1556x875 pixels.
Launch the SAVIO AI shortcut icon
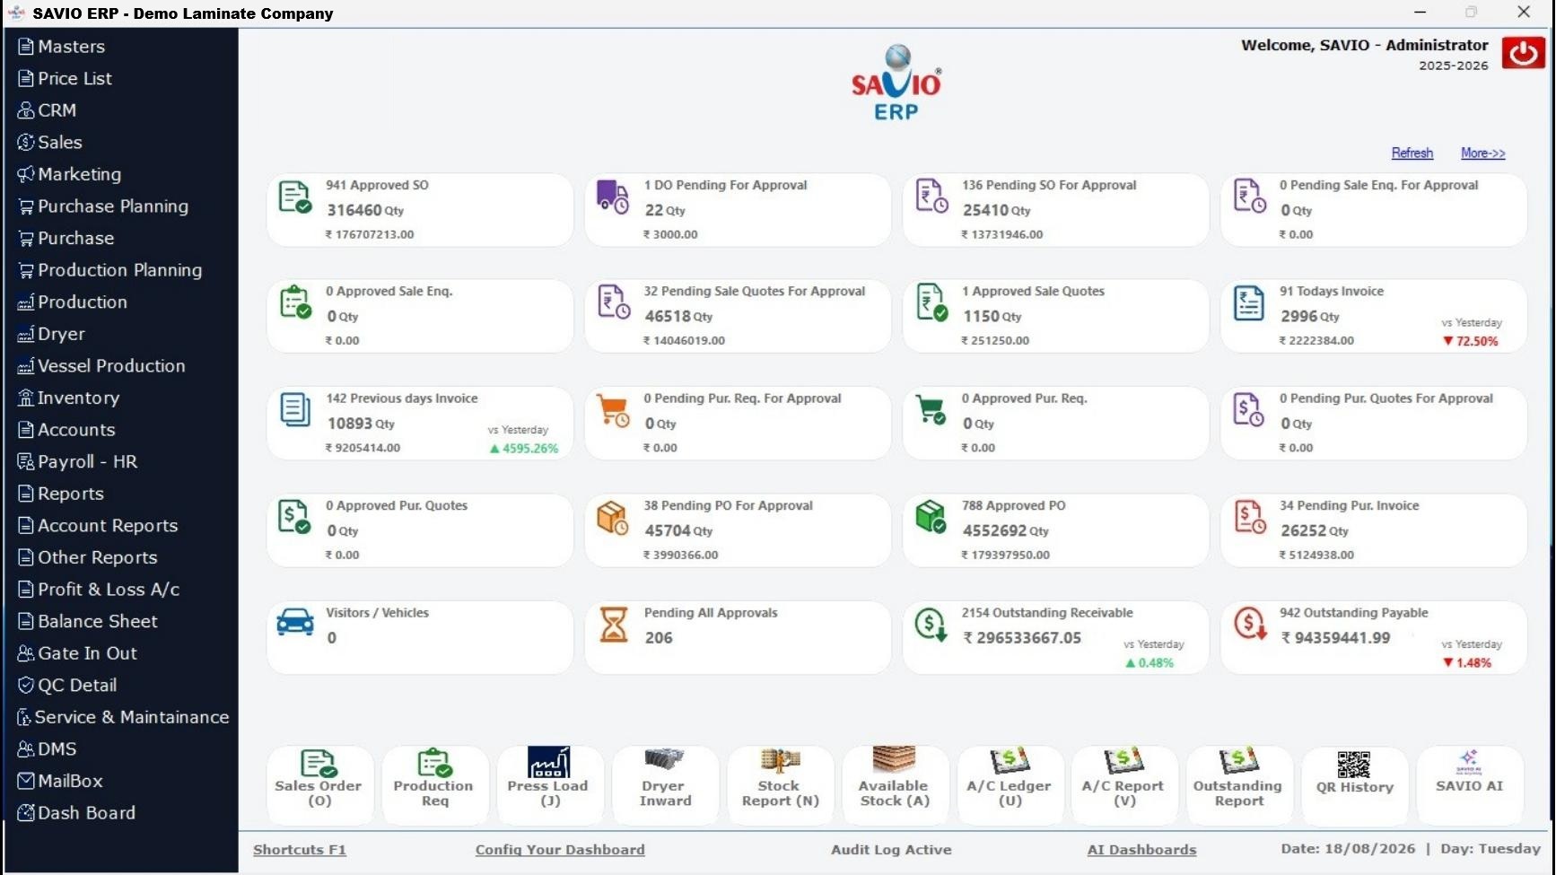click(1469, 762)
